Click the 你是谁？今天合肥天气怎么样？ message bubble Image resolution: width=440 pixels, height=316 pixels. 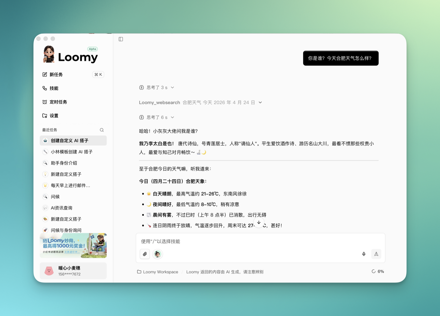click(341, 58)
